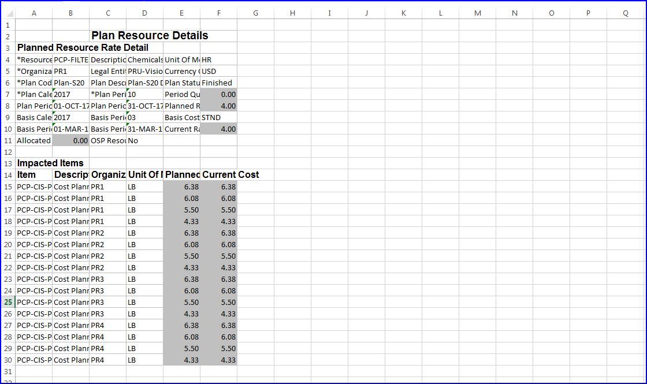Select current rate '4.00' in row 10

(x=219, y=129)
